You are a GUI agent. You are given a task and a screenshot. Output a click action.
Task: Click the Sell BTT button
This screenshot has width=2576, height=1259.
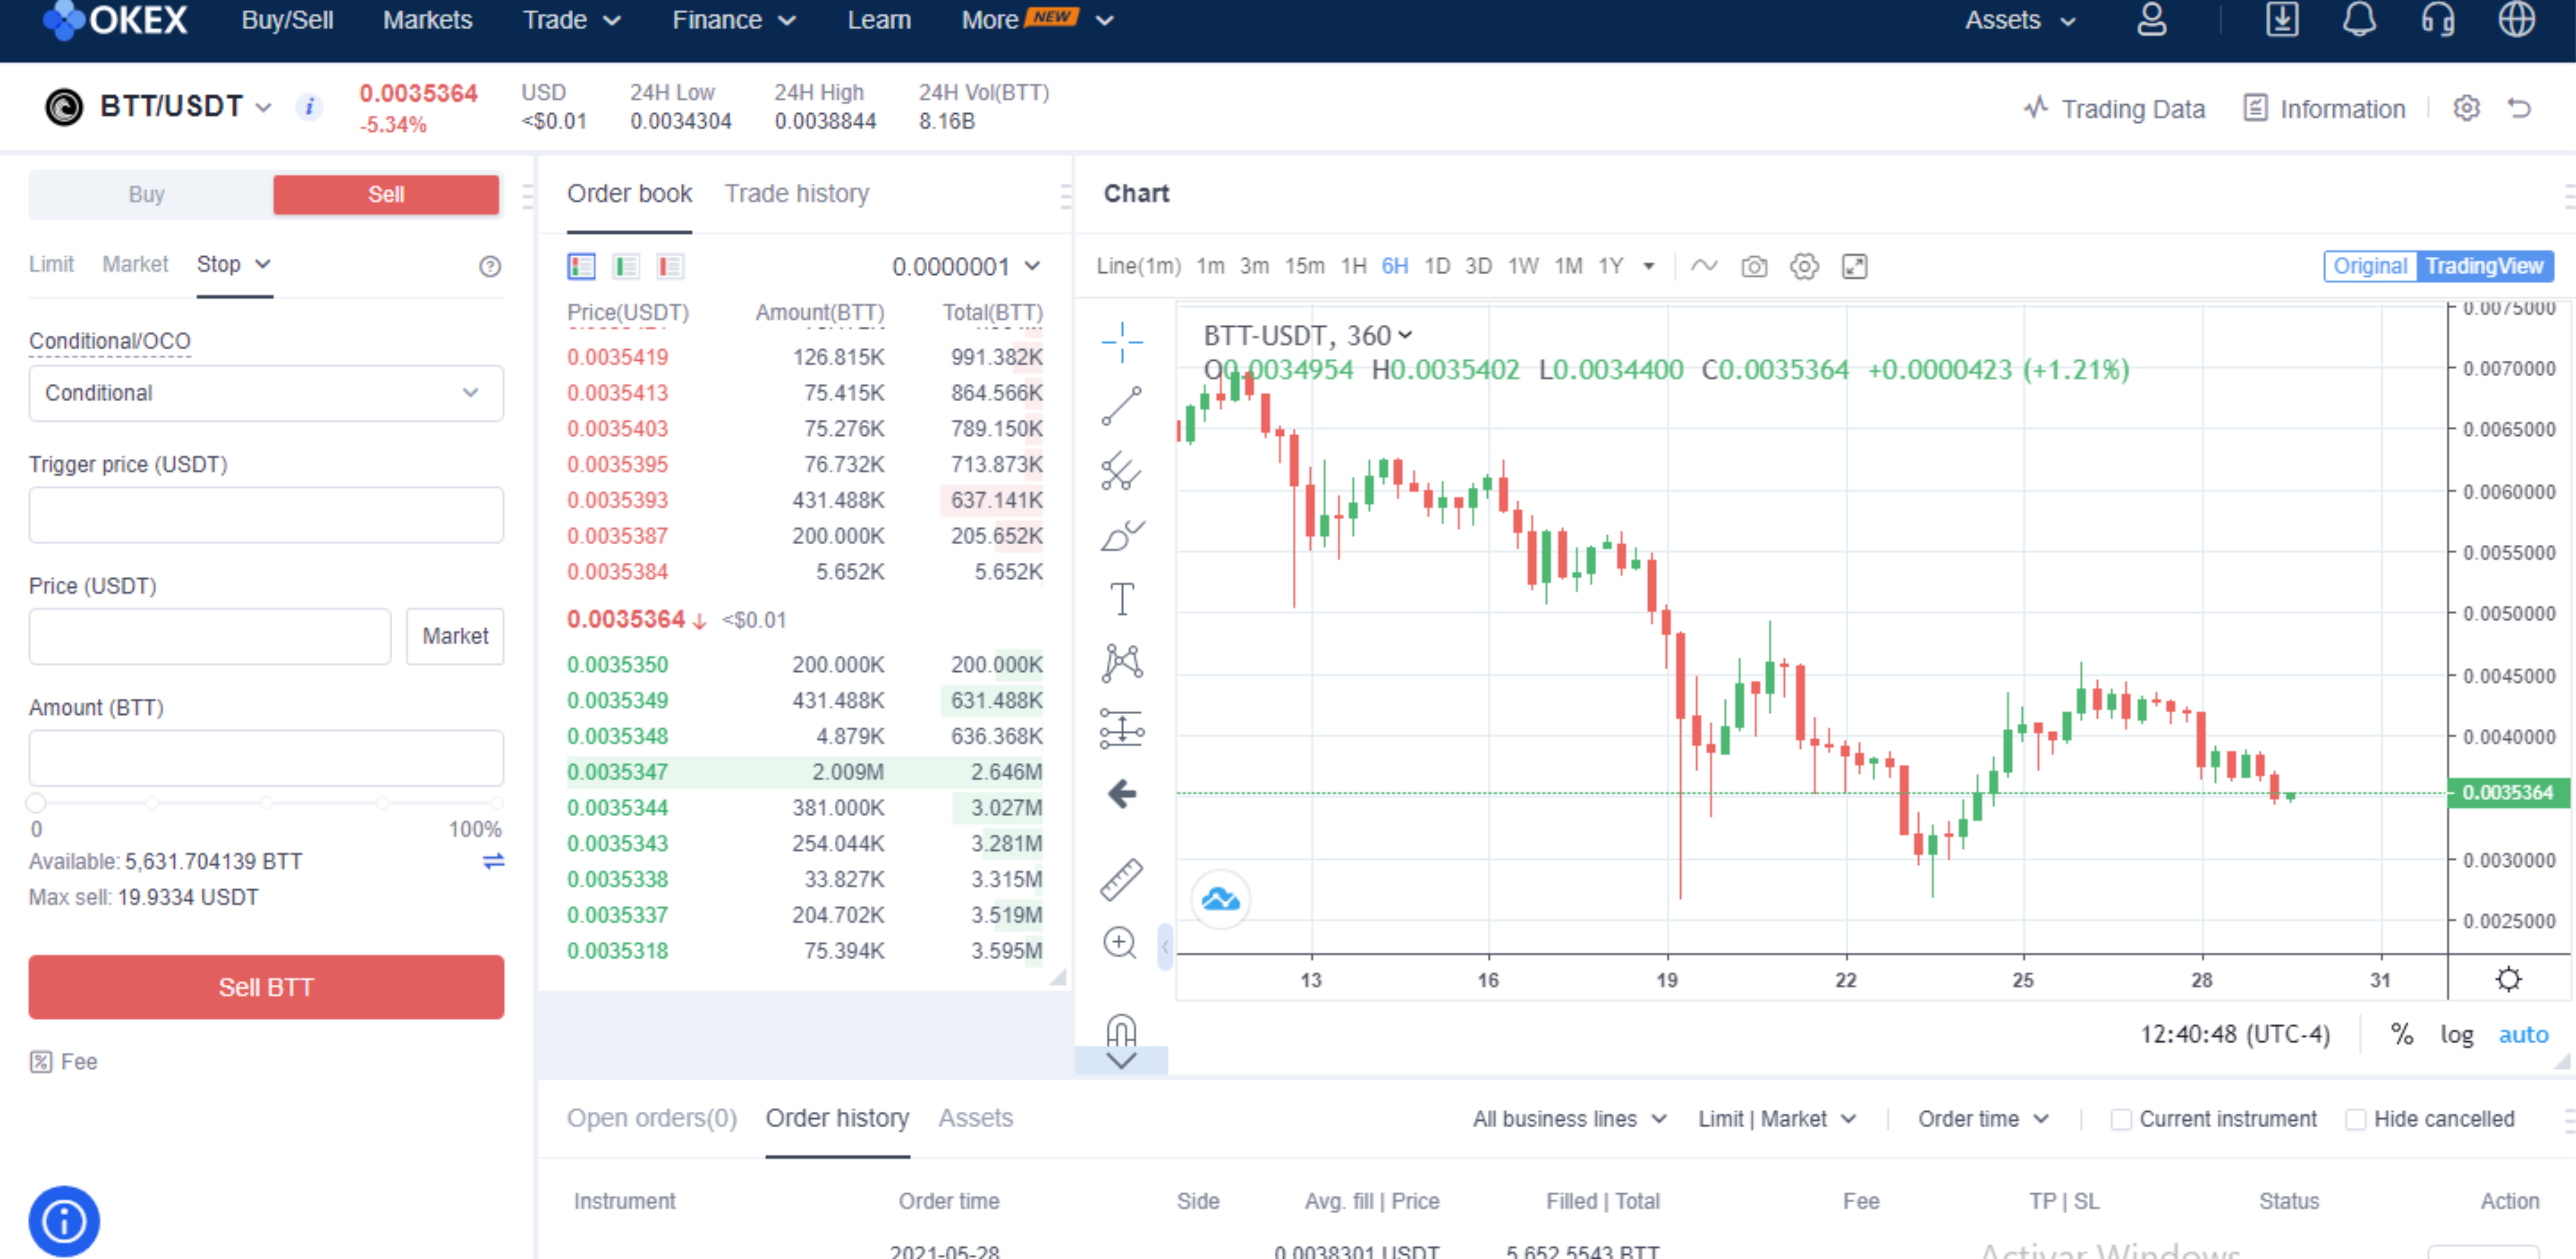(x=266, y=987)
